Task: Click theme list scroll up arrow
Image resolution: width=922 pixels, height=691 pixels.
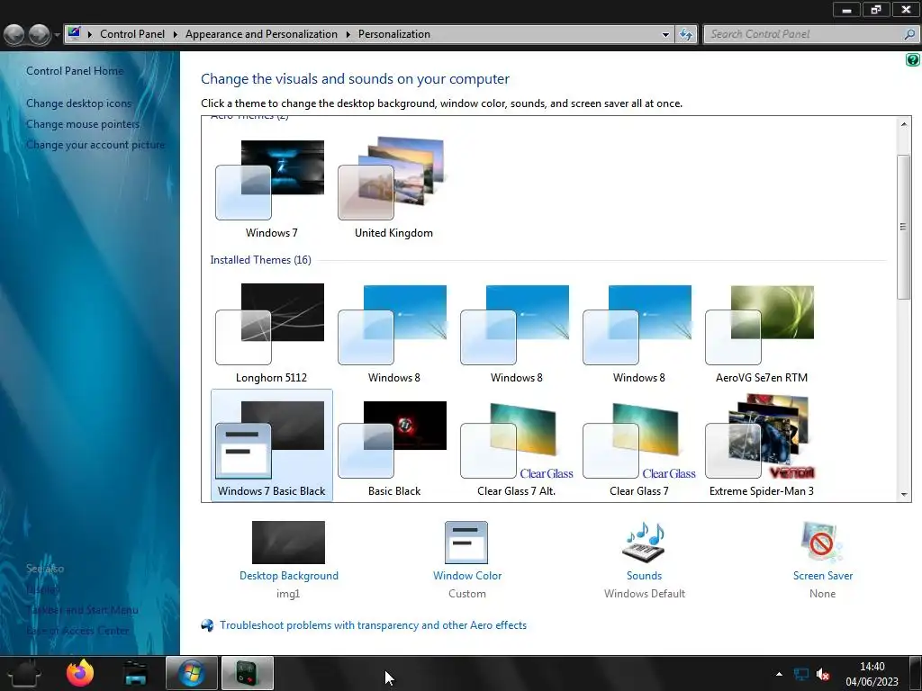Action: 904,124
